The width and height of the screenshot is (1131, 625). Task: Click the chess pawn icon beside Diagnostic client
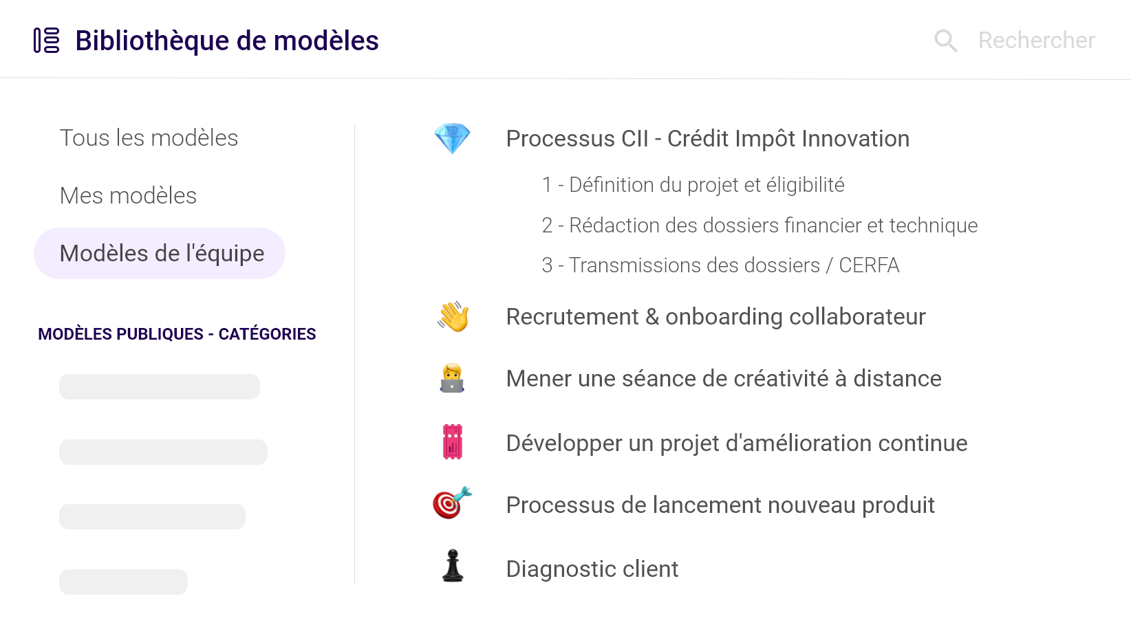coord(452,568)
